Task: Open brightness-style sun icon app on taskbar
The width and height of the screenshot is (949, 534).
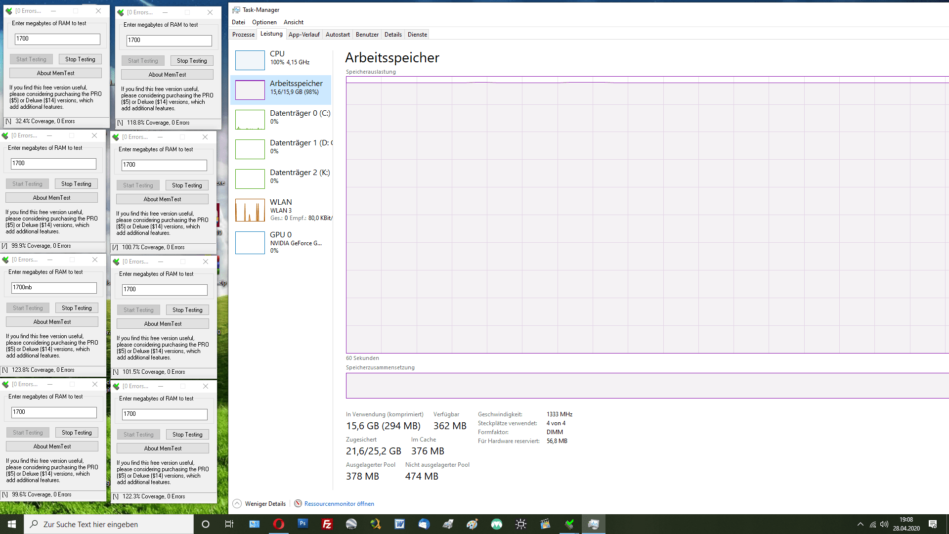Action: click(x=521, y=524)
